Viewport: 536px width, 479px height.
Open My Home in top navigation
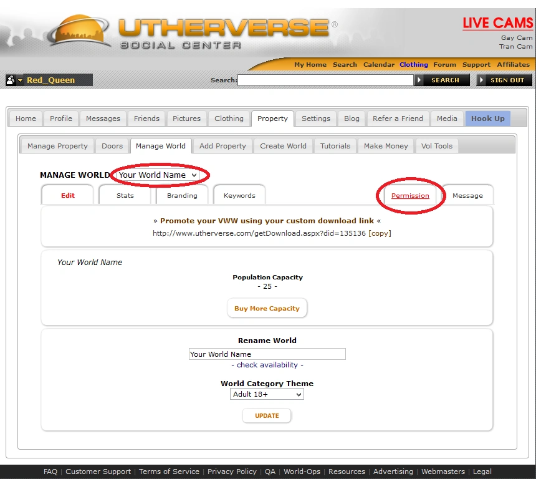(310, 64)
